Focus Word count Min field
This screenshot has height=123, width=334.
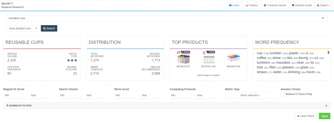coord(126,95)
